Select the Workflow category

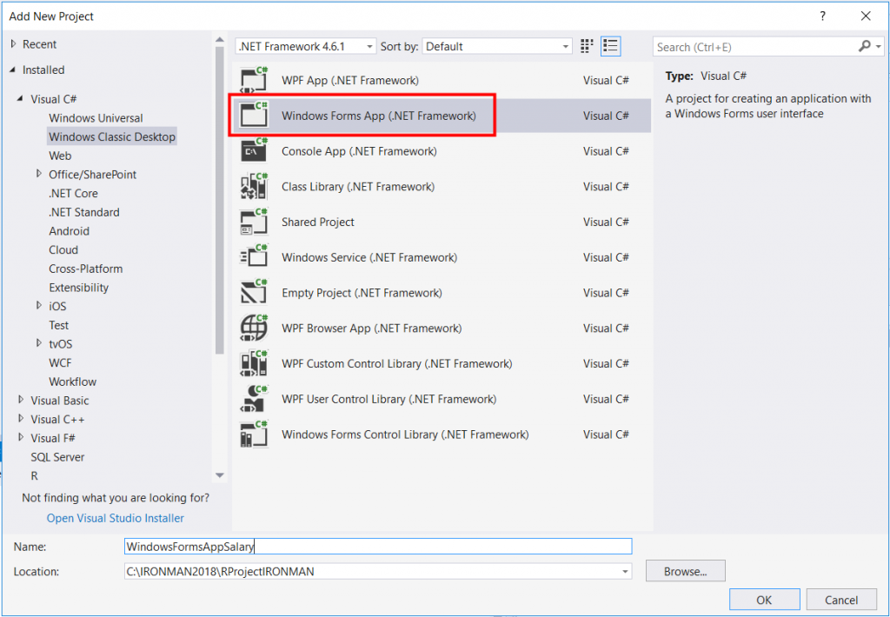(x=73, y=381)
